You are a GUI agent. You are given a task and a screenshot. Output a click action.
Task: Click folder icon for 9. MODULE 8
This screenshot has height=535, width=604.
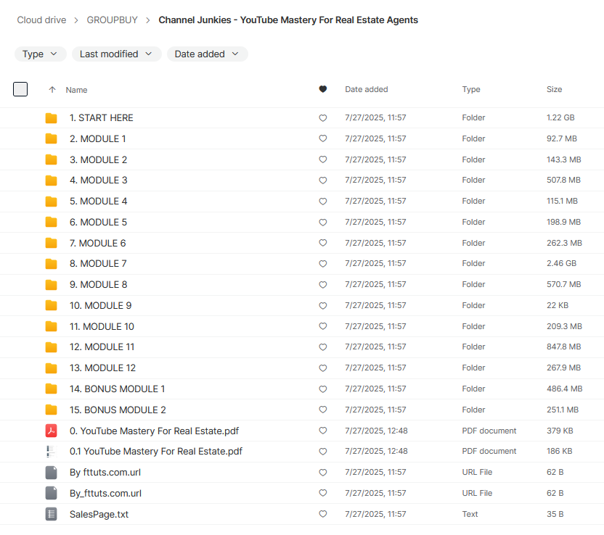(51, 285)
